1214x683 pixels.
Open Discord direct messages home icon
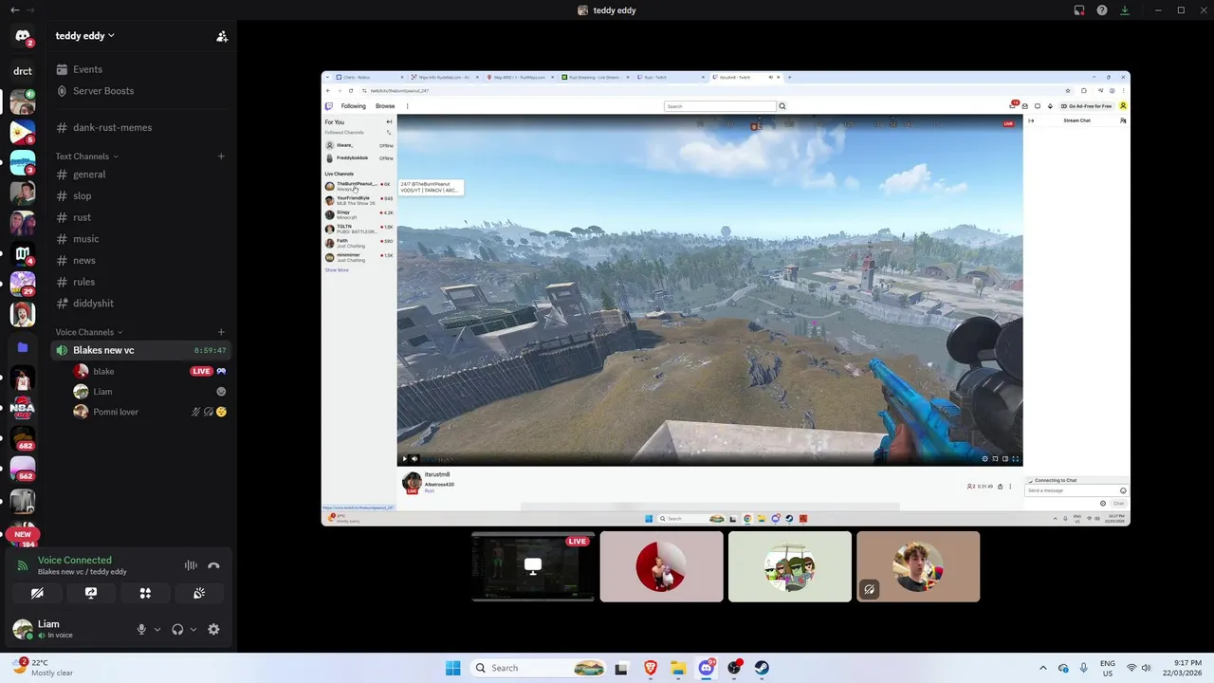pos(23,37)
